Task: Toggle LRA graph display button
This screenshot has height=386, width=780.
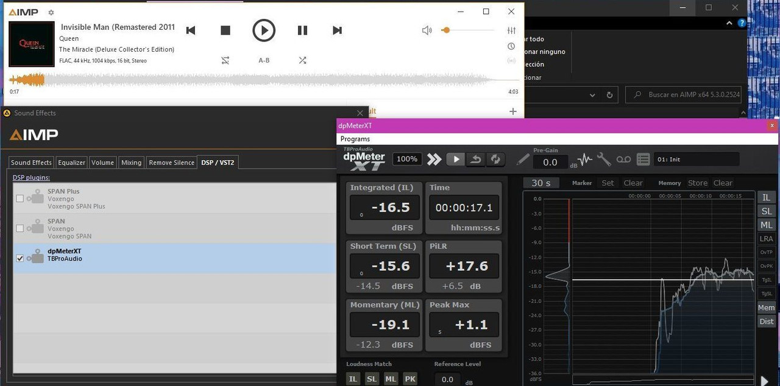Action: coord(767,239)
